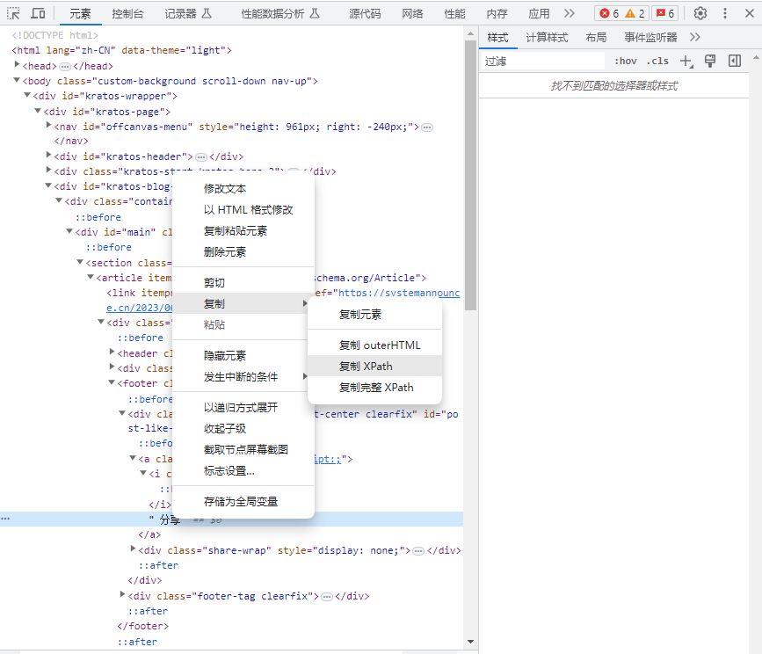Expand the kratos-header div node
762x654 pixels.
[x=48, y=156]
